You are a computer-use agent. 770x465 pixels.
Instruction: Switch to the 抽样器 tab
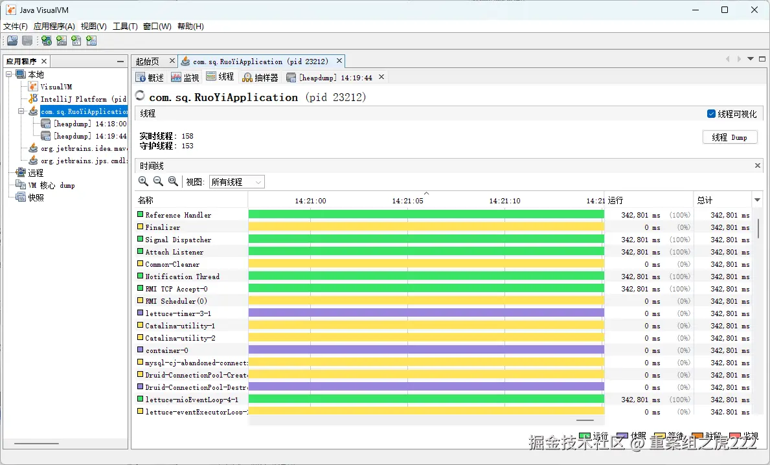coord(260,78)
